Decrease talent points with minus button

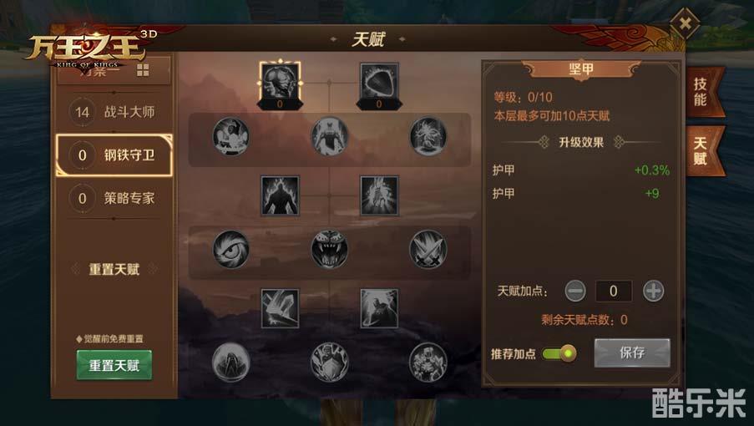[x=575, y=291]
